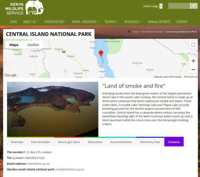Click the Home breadcrumb link

(x=136, y=32)
